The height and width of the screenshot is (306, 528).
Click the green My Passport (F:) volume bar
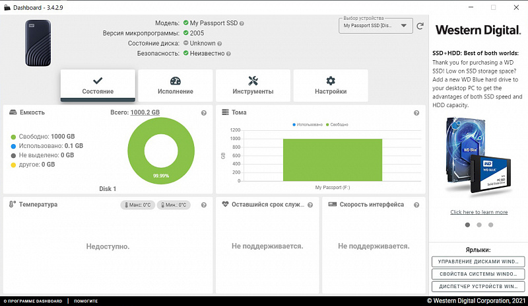coord(333,160)
